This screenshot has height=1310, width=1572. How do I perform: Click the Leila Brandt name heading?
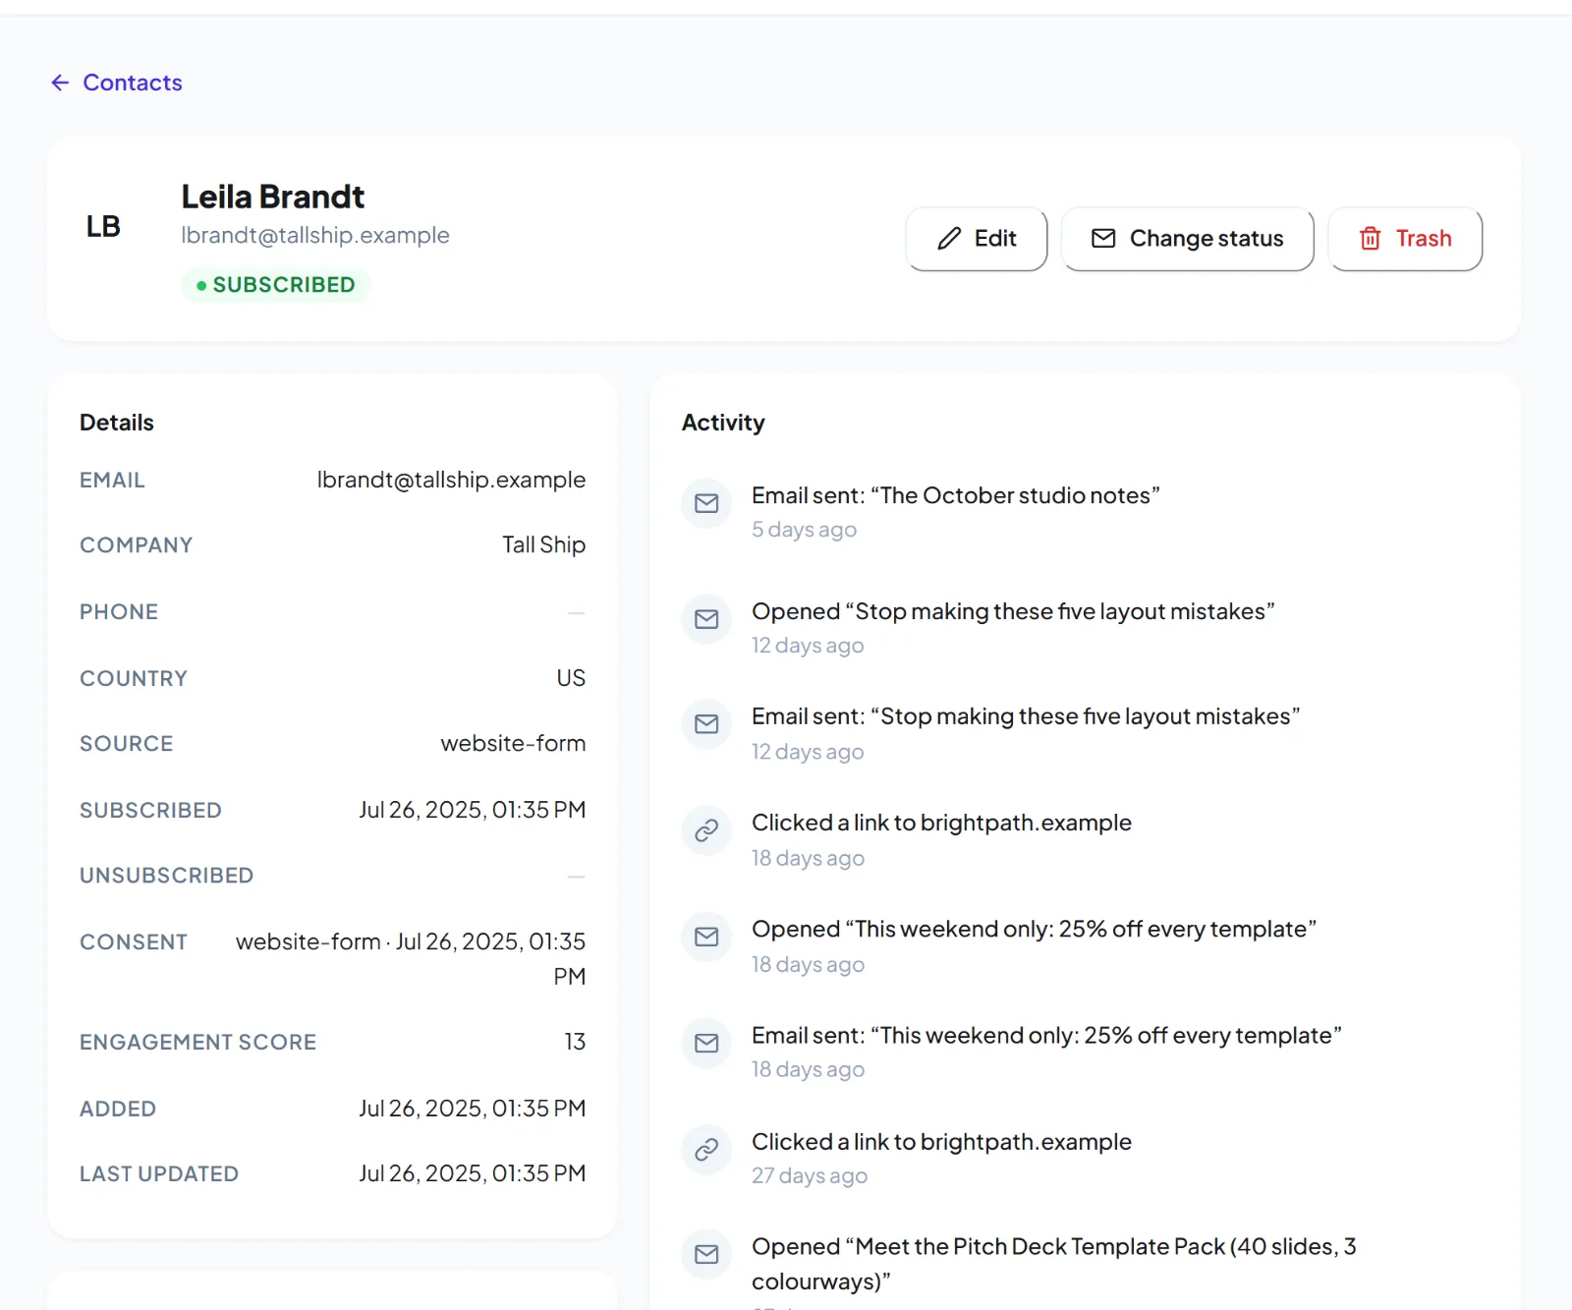click(x=273, y=197)
